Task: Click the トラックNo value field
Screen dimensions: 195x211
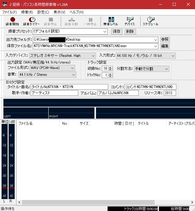Action: 105,75
